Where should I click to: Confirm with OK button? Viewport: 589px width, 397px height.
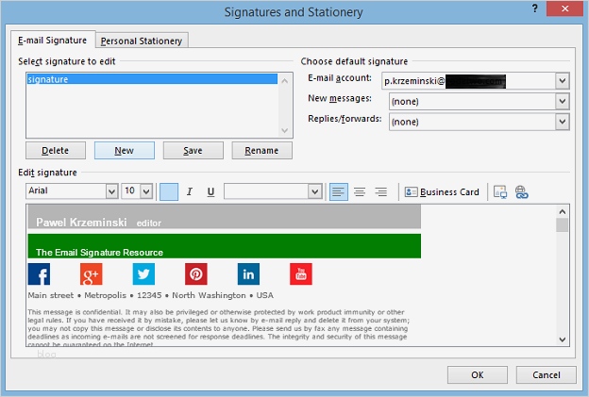coord(478,375)
